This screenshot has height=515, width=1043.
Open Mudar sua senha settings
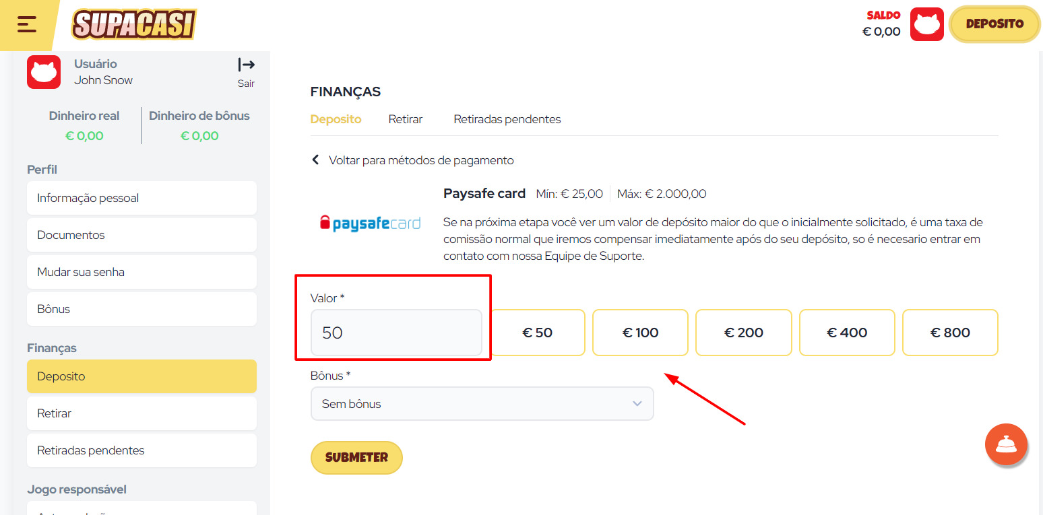click(x=141, y=271)
